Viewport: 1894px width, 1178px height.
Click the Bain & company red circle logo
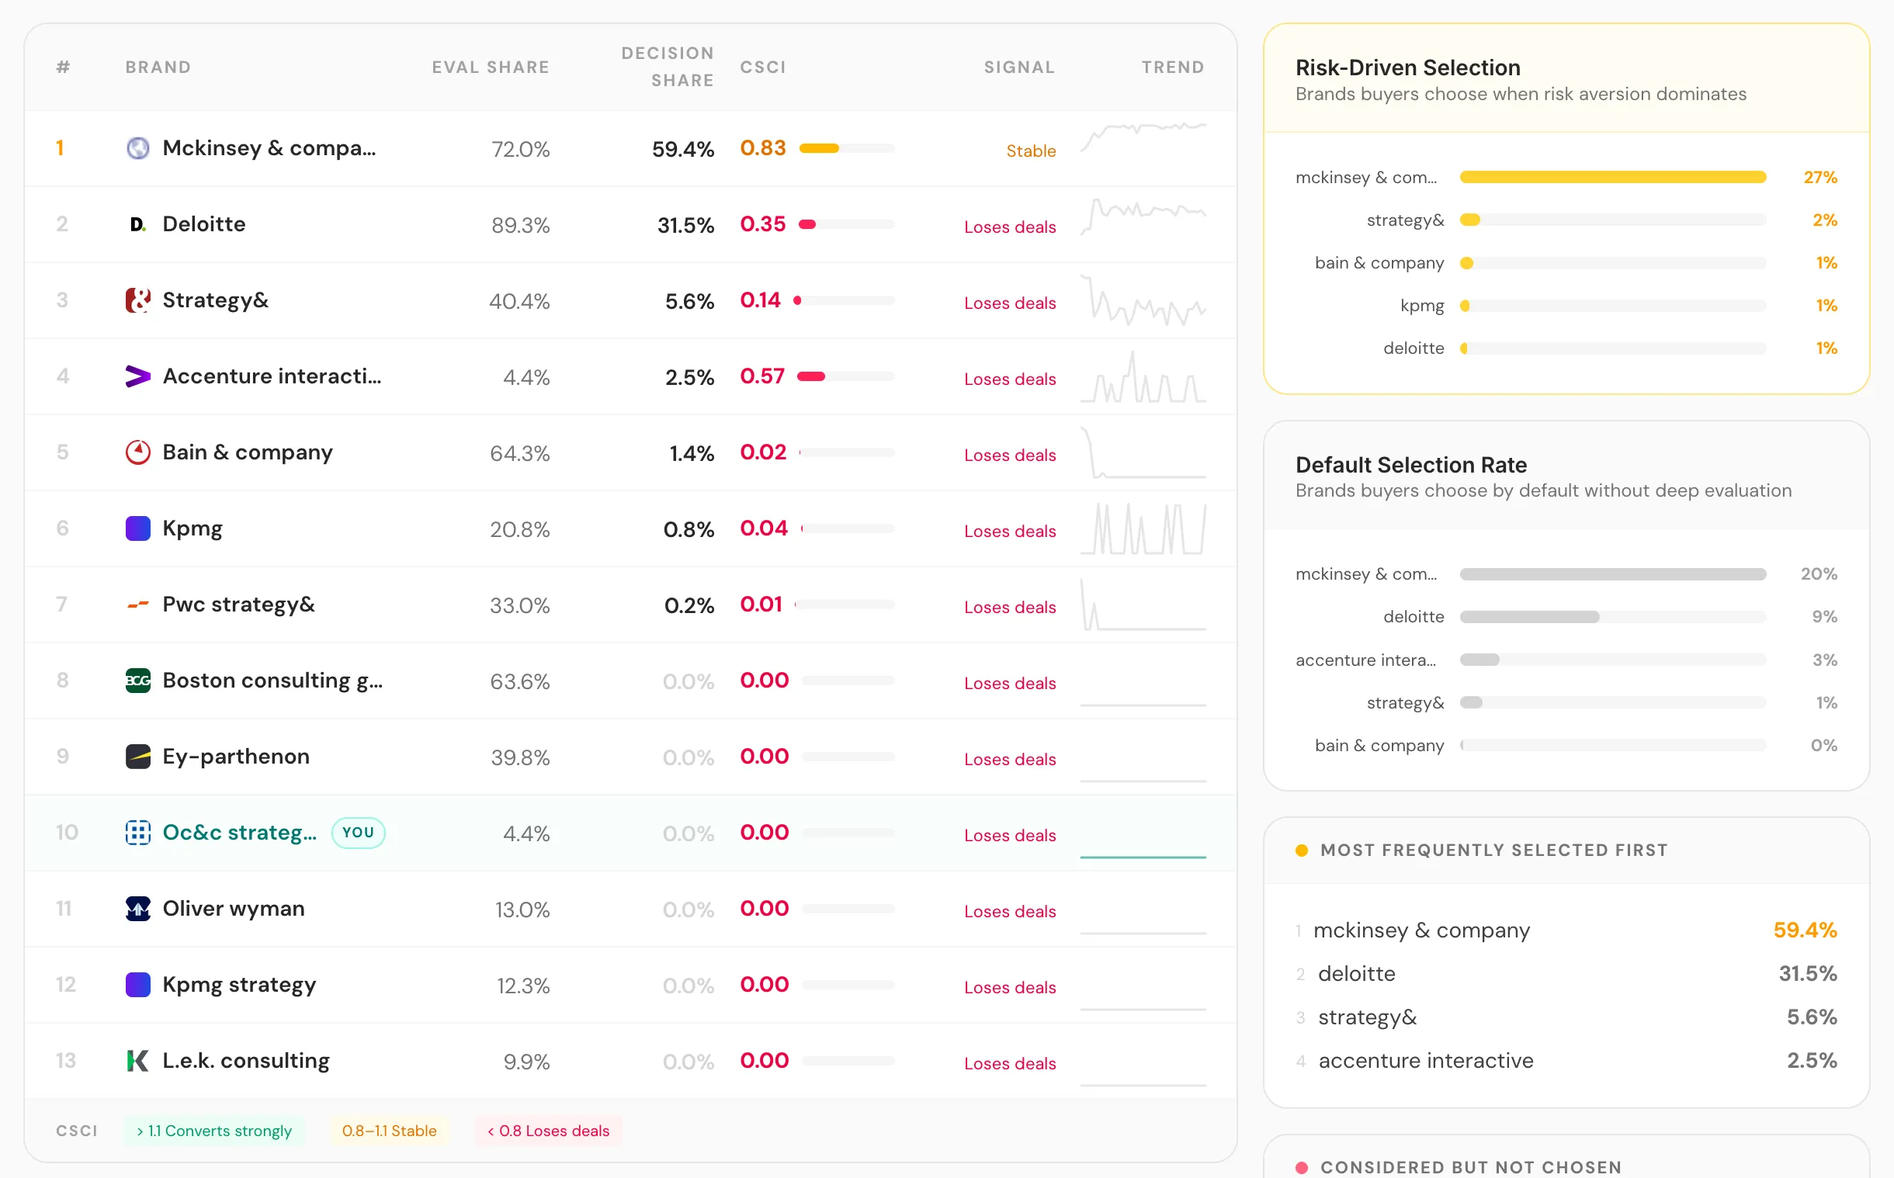(x=138, y=452)
